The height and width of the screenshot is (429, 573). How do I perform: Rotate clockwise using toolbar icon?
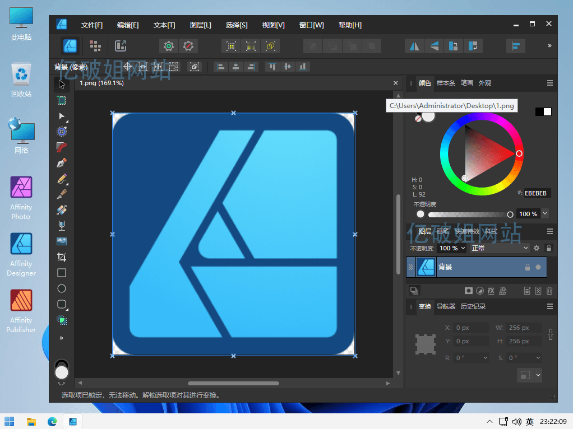tap(473, 46)
